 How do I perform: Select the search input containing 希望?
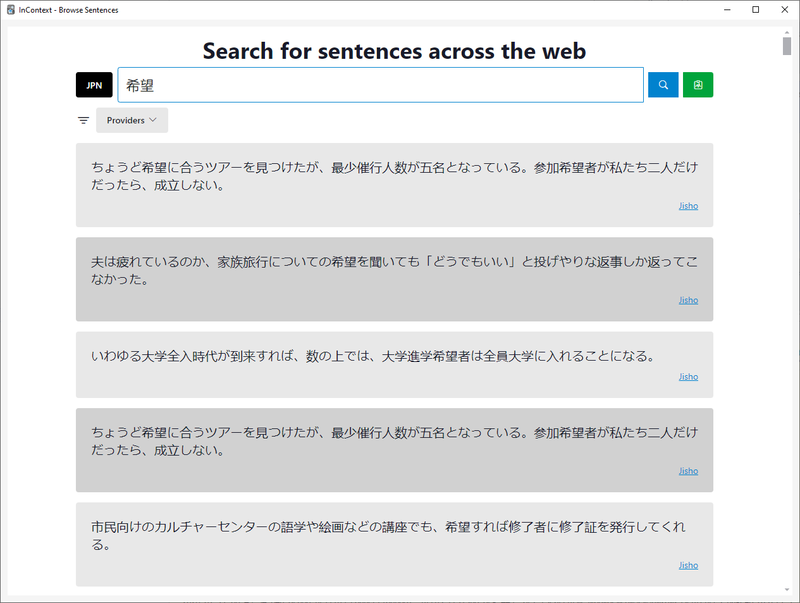379,84
